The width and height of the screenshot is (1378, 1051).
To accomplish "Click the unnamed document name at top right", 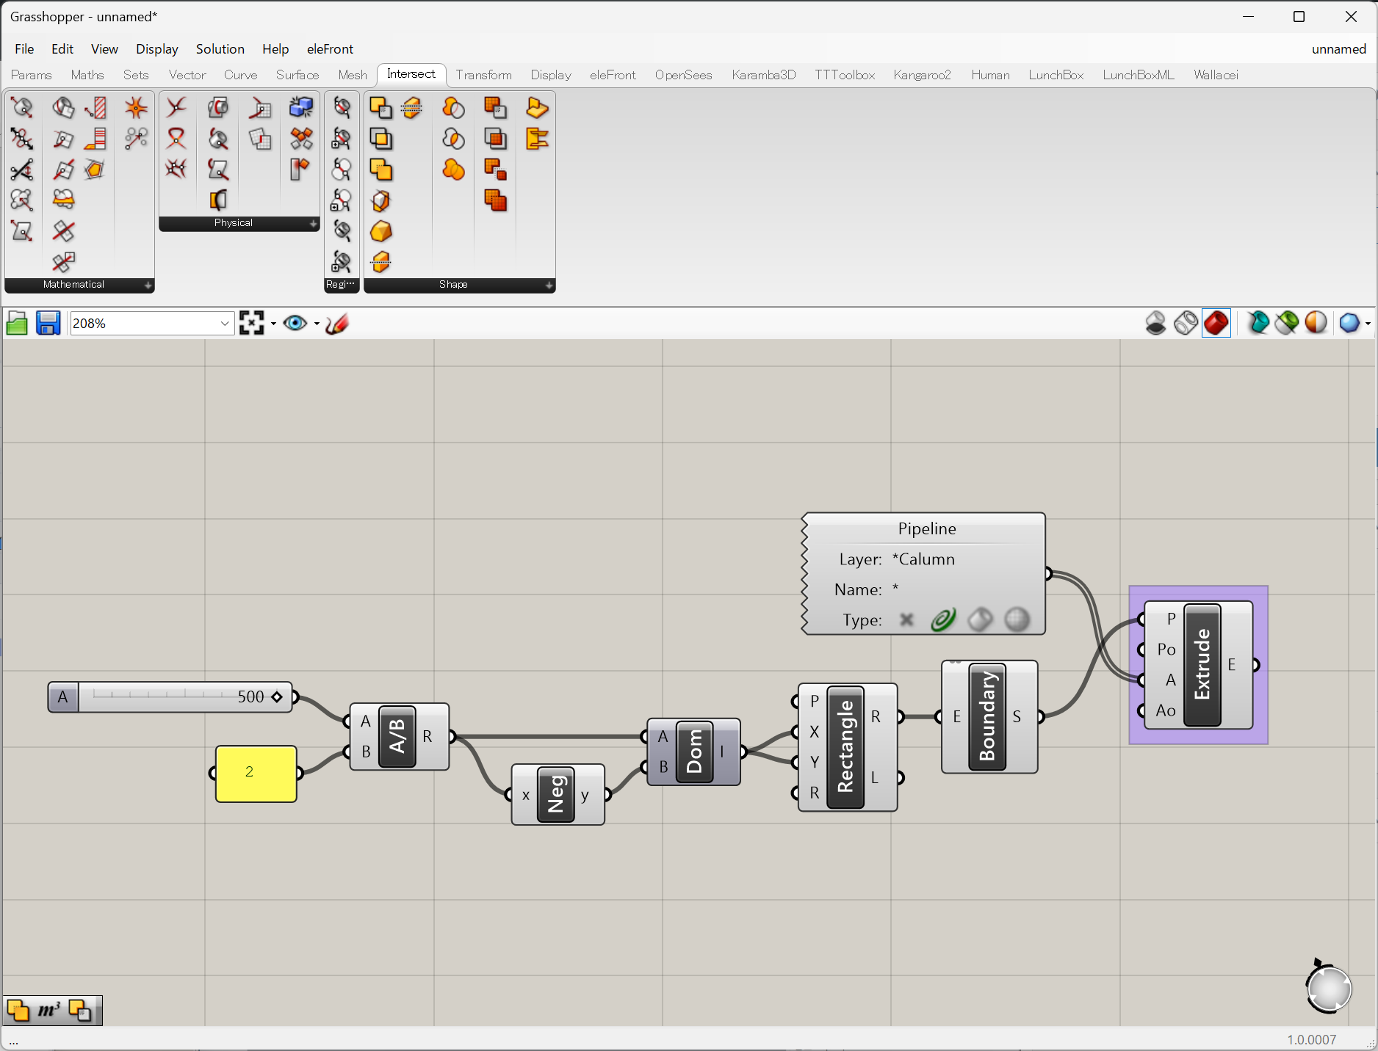I will point(1338,49).
